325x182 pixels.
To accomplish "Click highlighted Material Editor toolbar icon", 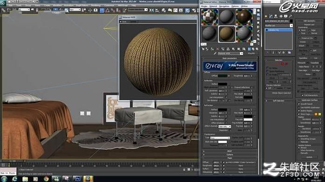I will pos(187,10).
